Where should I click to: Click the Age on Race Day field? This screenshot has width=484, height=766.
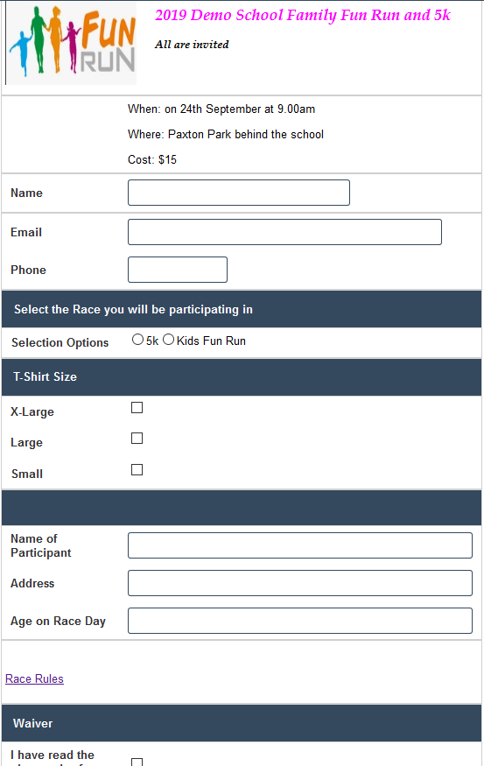[x=300, y=621]
